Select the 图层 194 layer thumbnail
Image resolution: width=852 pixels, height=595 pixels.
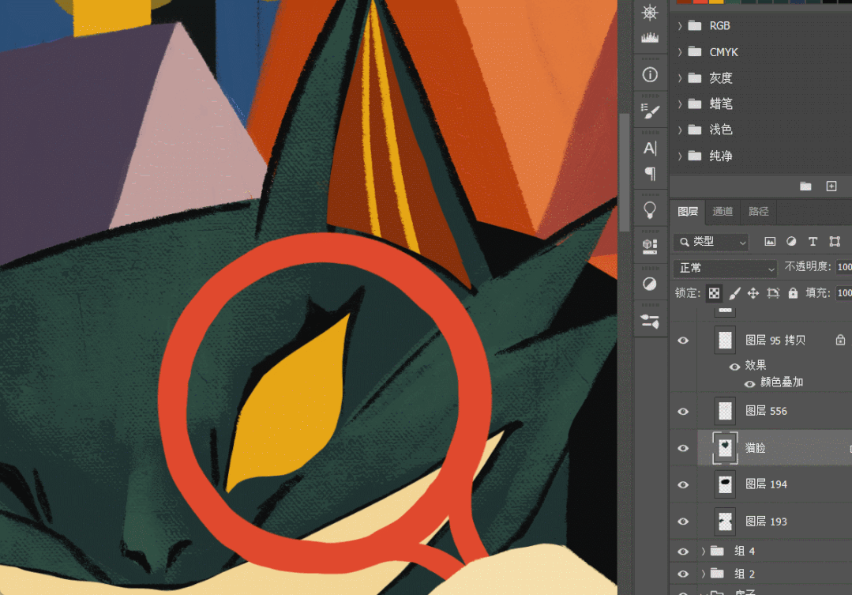point(725,484)
